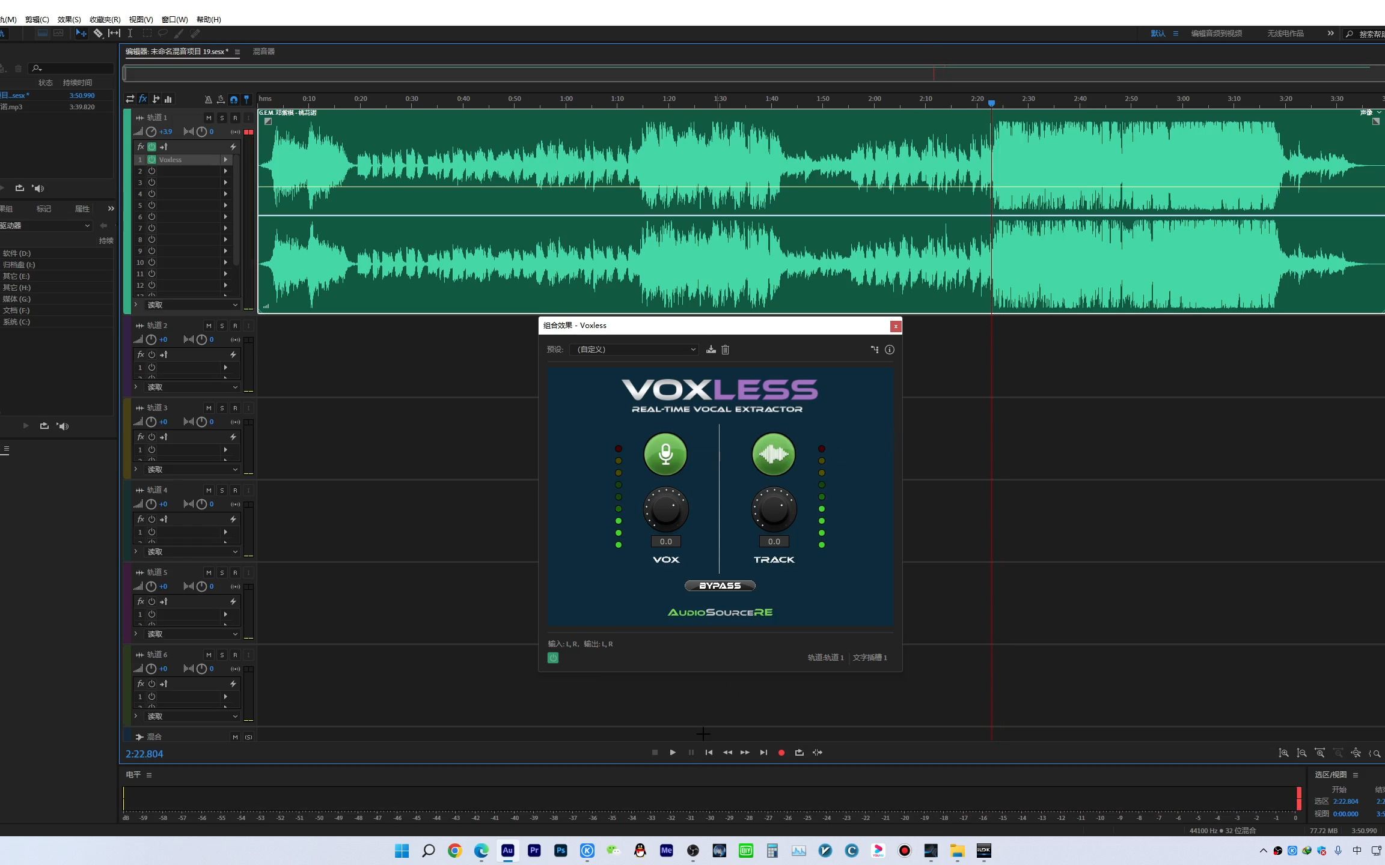1385x865 pixels.
Task: Click the track 1 pre-render lightning icon
Action: click(233, 147)
